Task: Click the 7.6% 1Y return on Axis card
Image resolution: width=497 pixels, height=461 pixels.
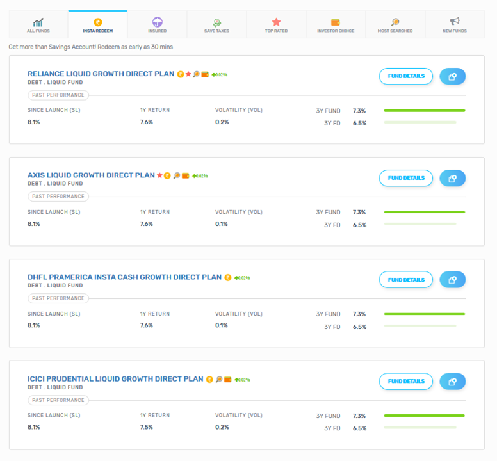Action: 147,224
